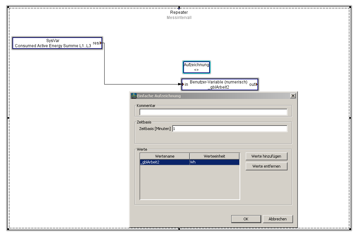360x240 pixels.
Task: Click the Wh unit cell
Action: pyautogui.click(x=214, y=162)
